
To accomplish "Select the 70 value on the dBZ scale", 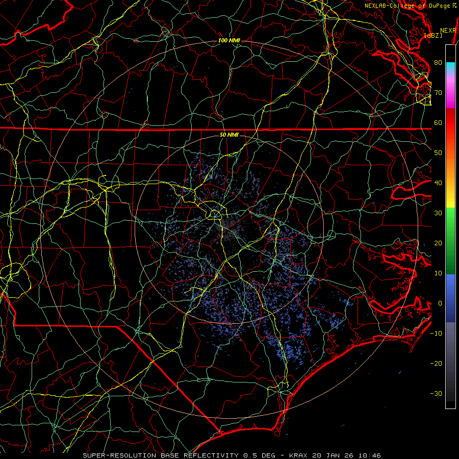I will pyautogui.click(x=438, y=92).
